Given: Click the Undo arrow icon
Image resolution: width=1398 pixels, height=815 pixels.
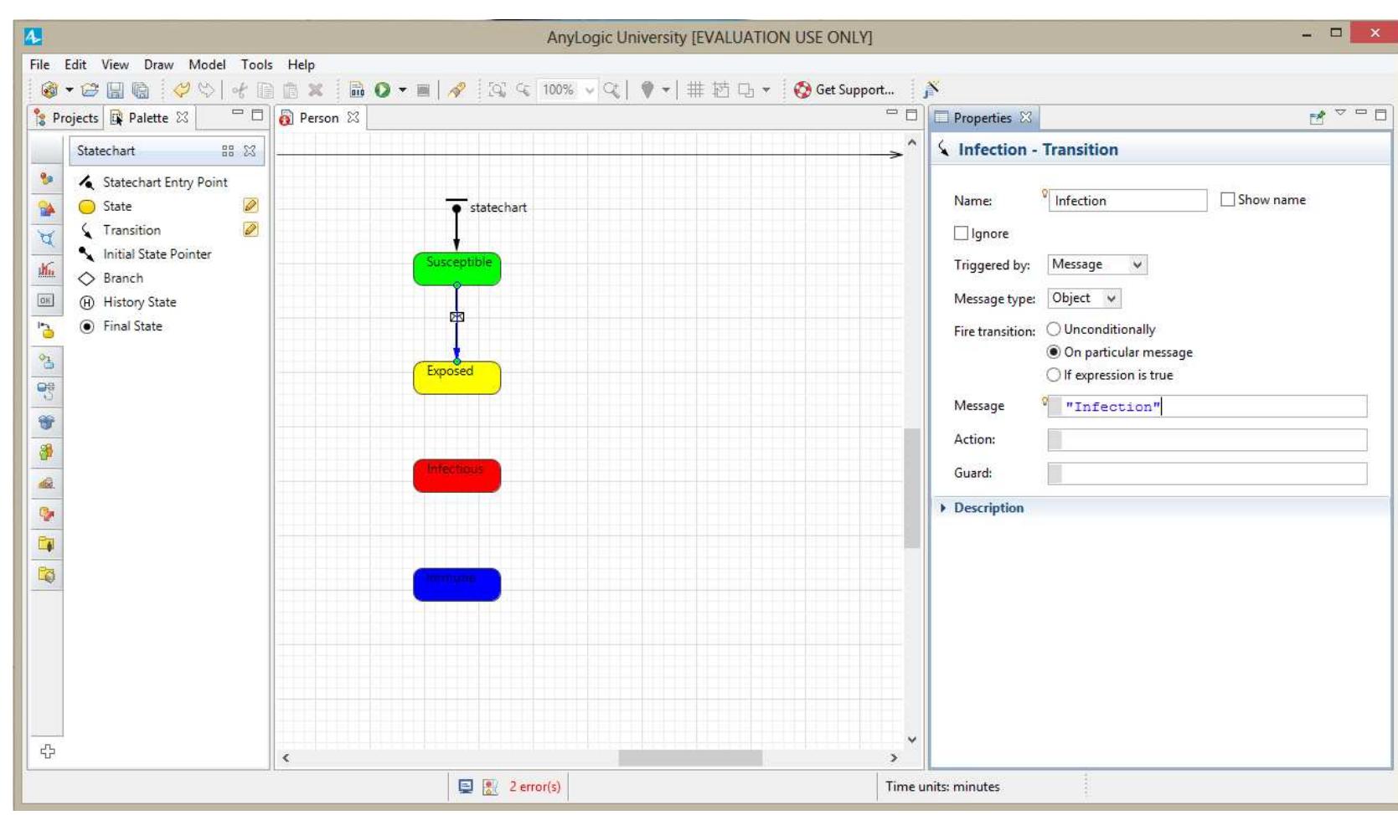Looking at the screenshot, I should tap(181, 90).
